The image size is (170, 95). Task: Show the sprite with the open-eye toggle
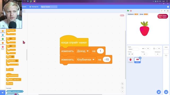click(x=129, y=54)
